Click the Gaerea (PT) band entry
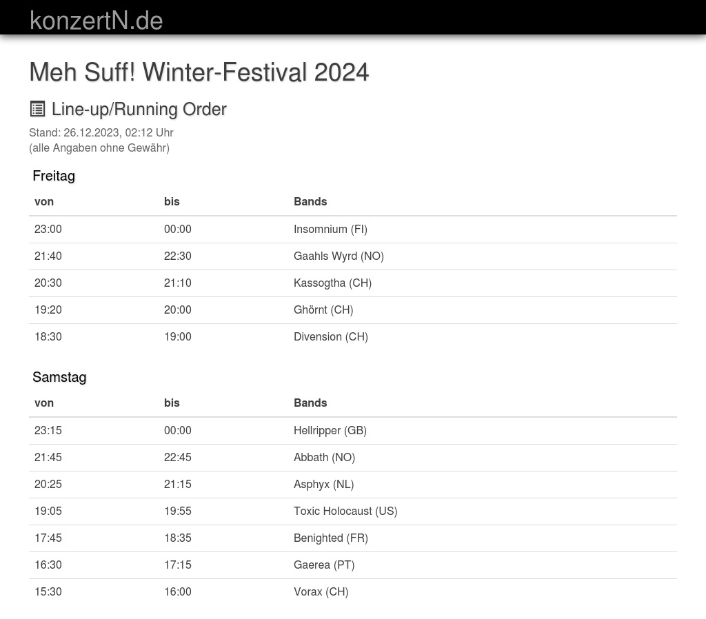This screenshot has height=619, width=706. tap(324, 565)
